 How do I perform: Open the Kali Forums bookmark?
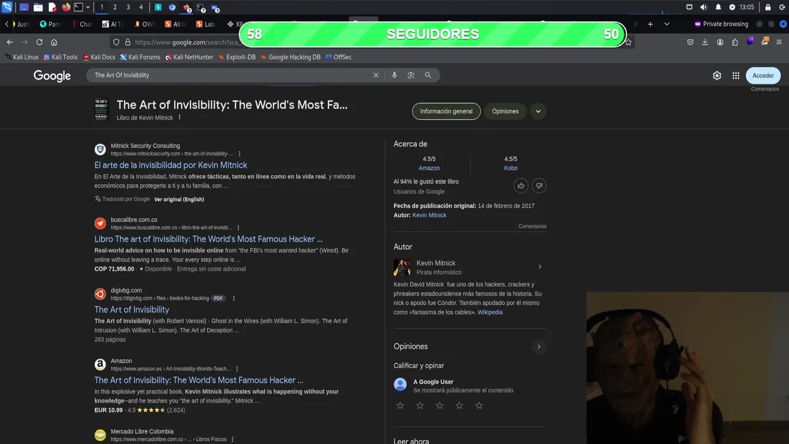click(140, 57)
